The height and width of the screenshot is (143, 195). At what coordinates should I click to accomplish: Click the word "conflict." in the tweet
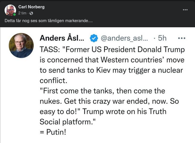coord(53,81)
